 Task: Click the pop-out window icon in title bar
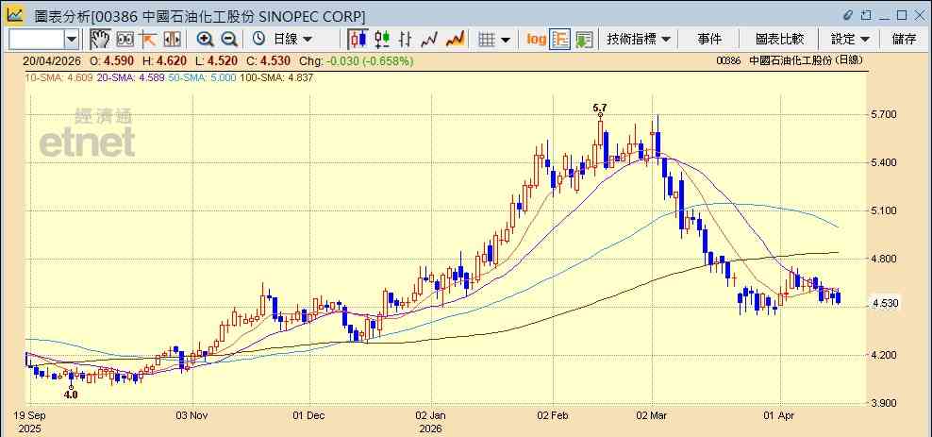[x=866, y=15]
